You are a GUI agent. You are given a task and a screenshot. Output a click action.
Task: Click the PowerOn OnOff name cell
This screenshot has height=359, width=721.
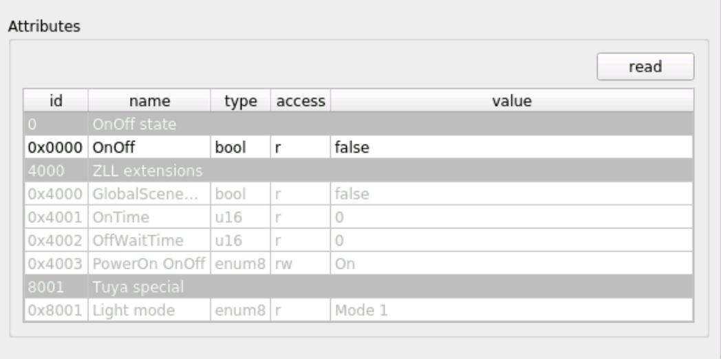click(149, 263)
